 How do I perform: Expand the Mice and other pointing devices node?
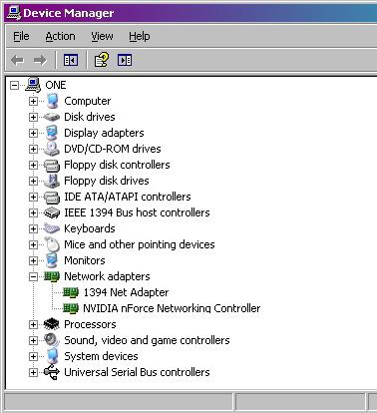click(33, 244)
